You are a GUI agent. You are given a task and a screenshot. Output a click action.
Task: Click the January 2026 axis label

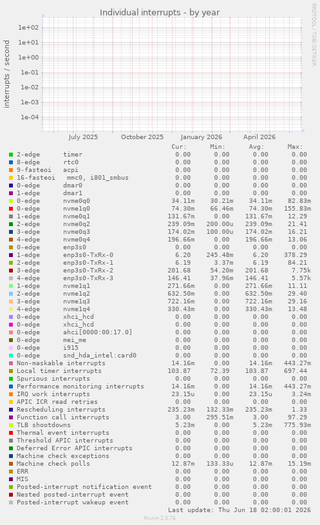201,137
